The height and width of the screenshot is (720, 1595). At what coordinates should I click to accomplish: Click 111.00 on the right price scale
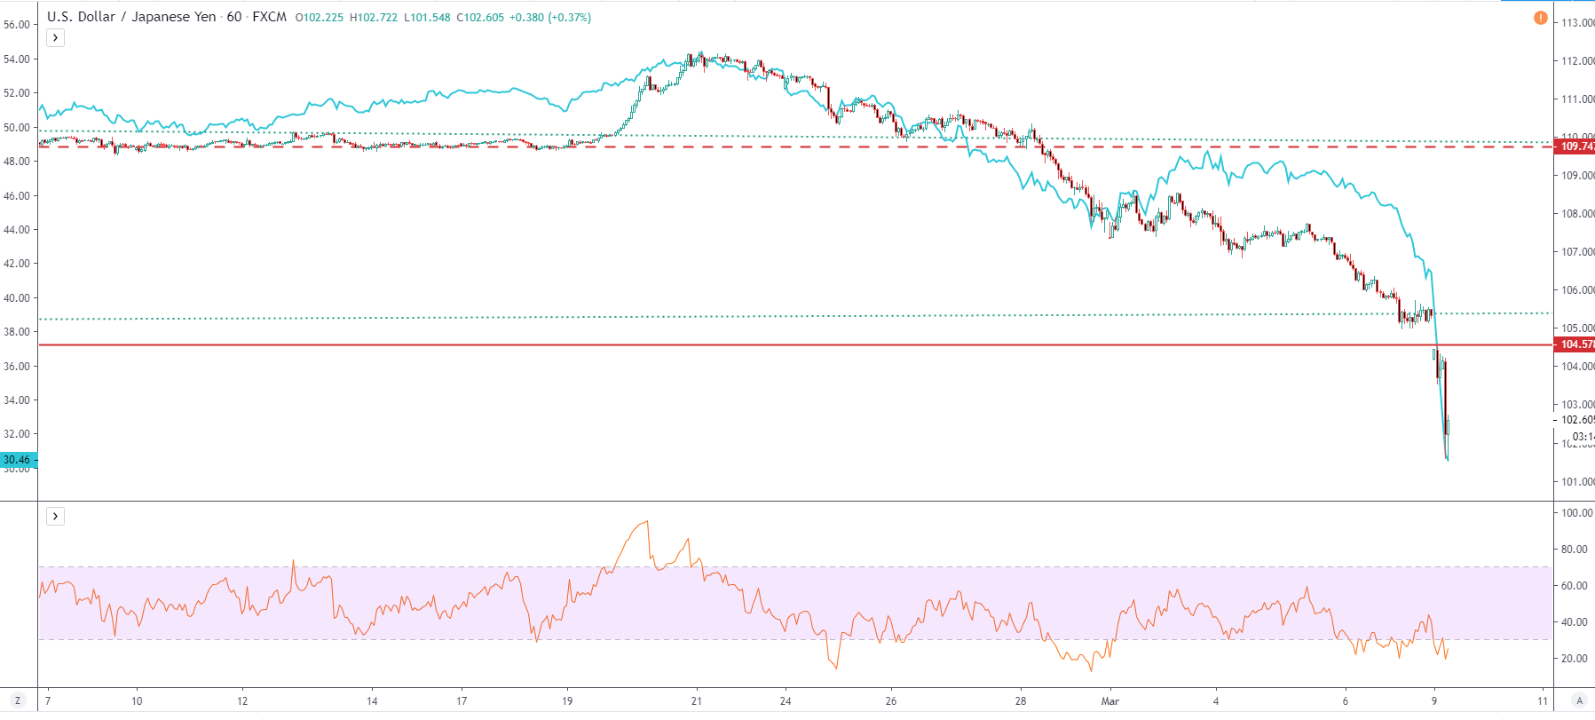click(1578, 99)
